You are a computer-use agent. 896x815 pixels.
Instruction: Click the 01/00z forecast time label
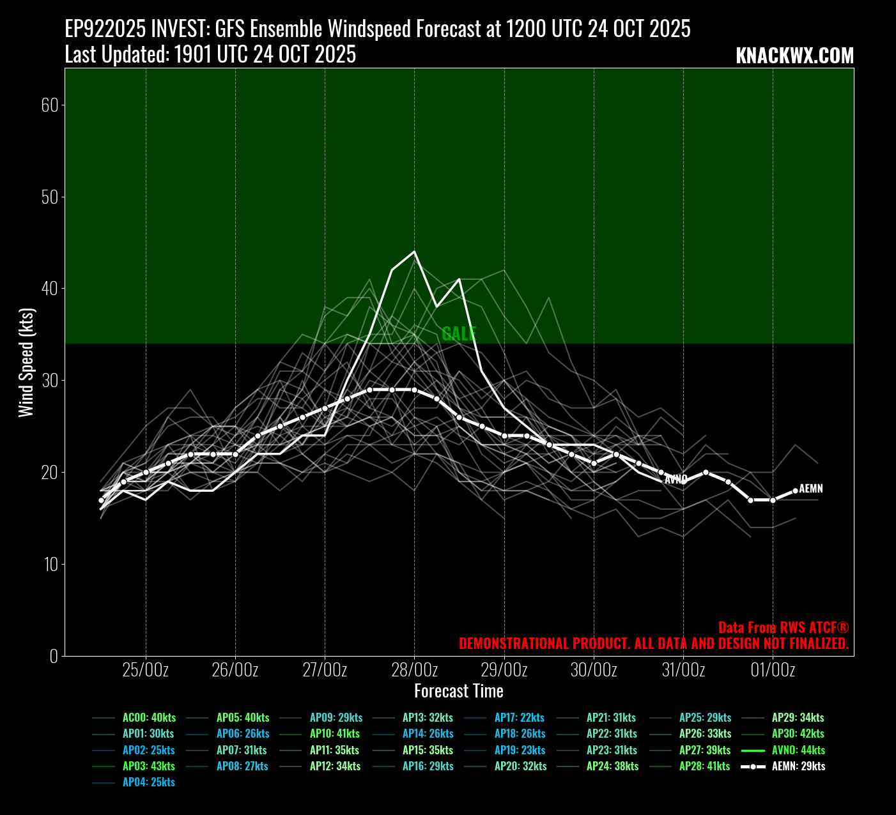[x=773, y=670]
